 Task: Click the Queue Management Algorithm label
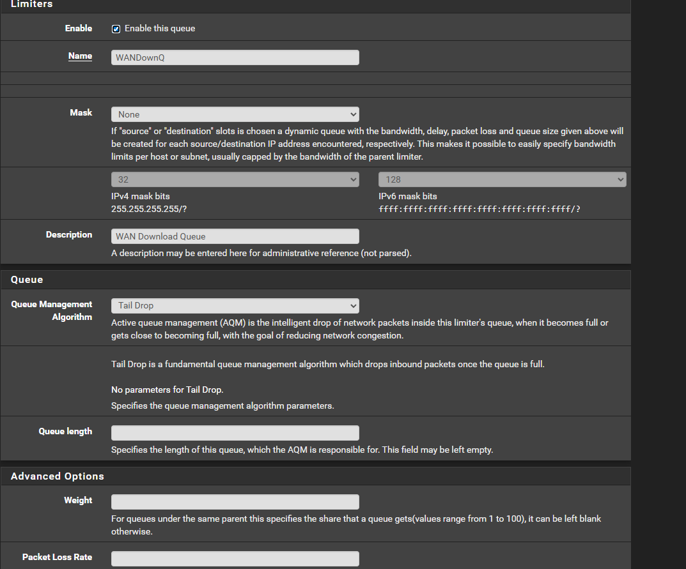(x=52, y=310)
